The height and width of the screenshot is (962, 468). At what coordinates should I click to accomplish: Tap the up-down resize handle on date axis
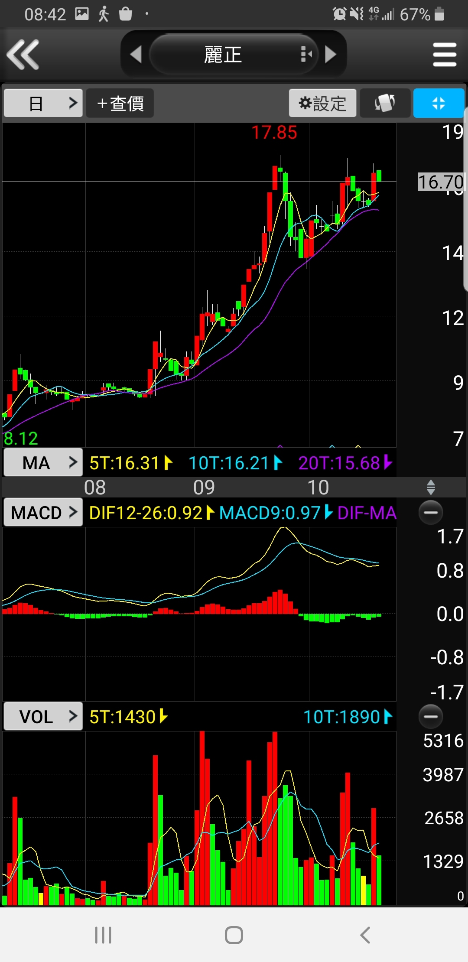tap(431, 487)
